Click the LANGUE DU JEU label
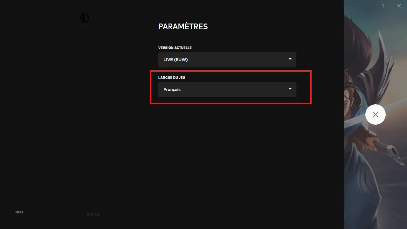The height and width of the screenshot is (229, 407). pyautogui.click(x=172, y=78)
